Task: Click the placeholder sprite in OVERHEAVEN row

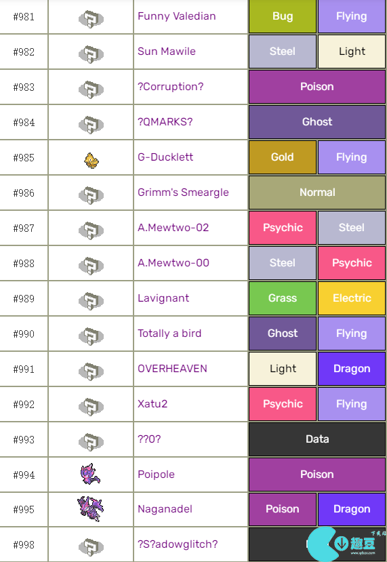Action: point(91,372)
